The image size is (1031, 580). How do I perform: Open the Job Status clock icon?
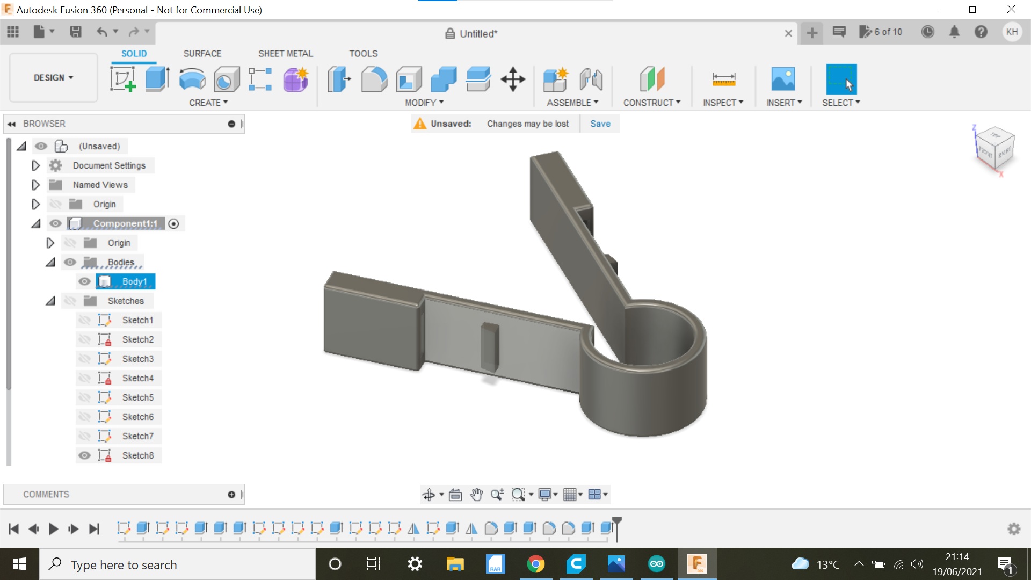click(927, 32)
